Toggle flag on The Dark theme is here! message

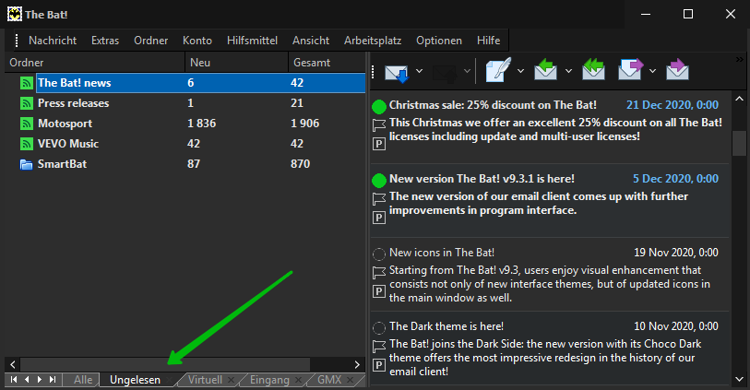[x=379, y=346]
